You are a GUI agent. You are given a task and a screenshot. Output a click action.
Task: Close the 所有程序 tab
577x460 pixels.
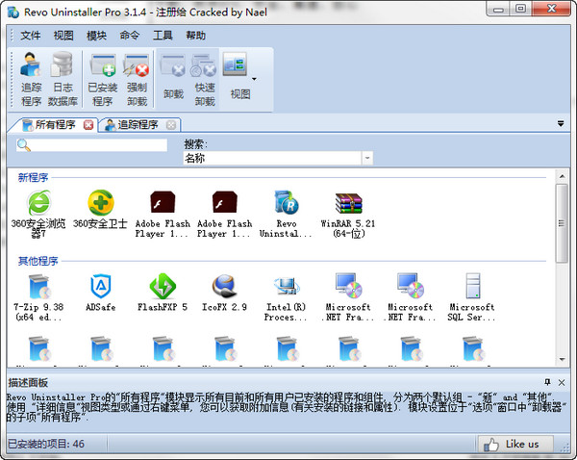coord(88,124)
